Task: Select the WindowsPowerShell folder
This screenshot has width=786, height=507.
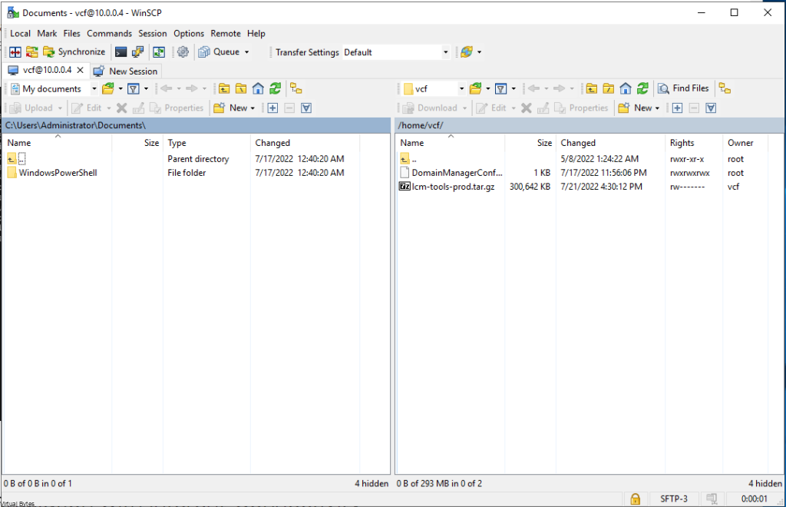Action: [58, 173]
